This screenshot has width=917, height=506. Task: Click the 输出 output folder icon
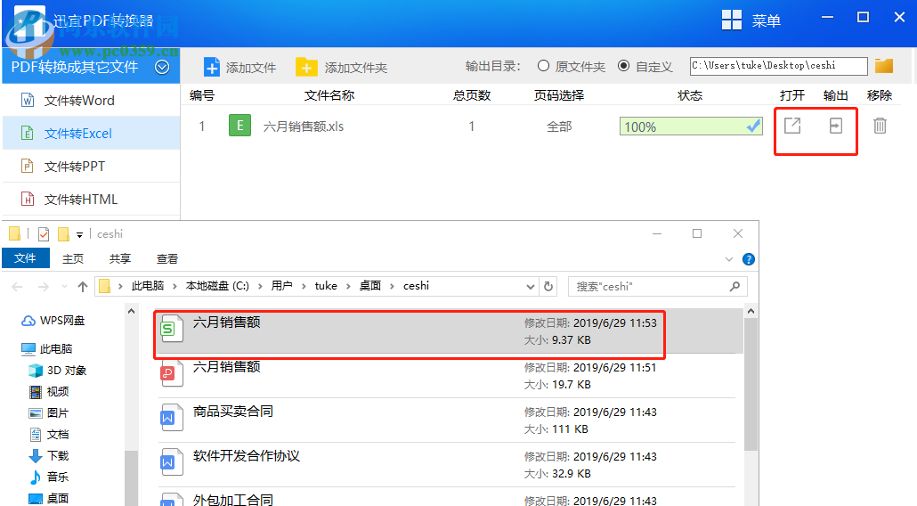click(836, 126)
